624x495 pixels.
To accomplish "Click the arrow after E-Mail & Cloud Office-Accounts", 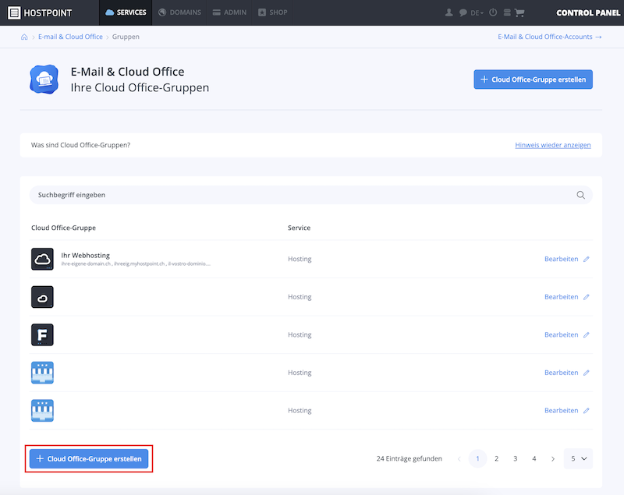I will tap(598, 37).
